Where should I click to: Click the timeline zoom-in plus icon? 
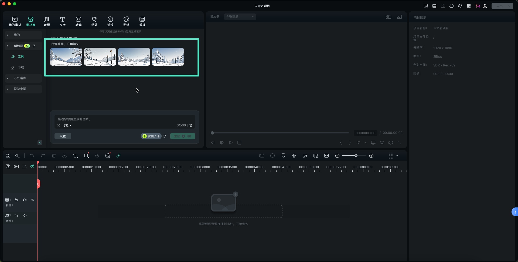point(371,156)
